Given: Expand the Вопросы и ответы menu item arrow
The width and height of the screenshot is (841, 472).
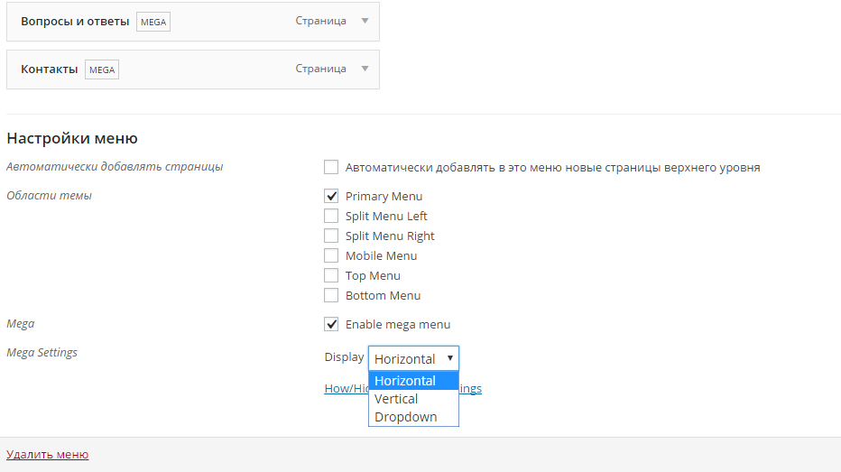Looking at the screenshot, I should [x=365, y=21].
